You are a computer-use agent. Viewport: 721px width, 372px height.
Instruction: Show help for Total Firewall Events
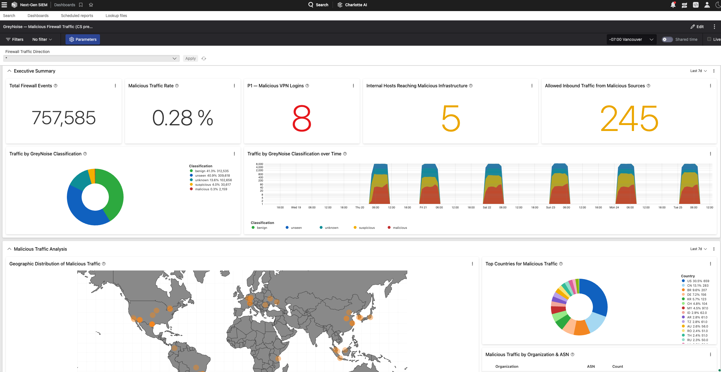56,86
